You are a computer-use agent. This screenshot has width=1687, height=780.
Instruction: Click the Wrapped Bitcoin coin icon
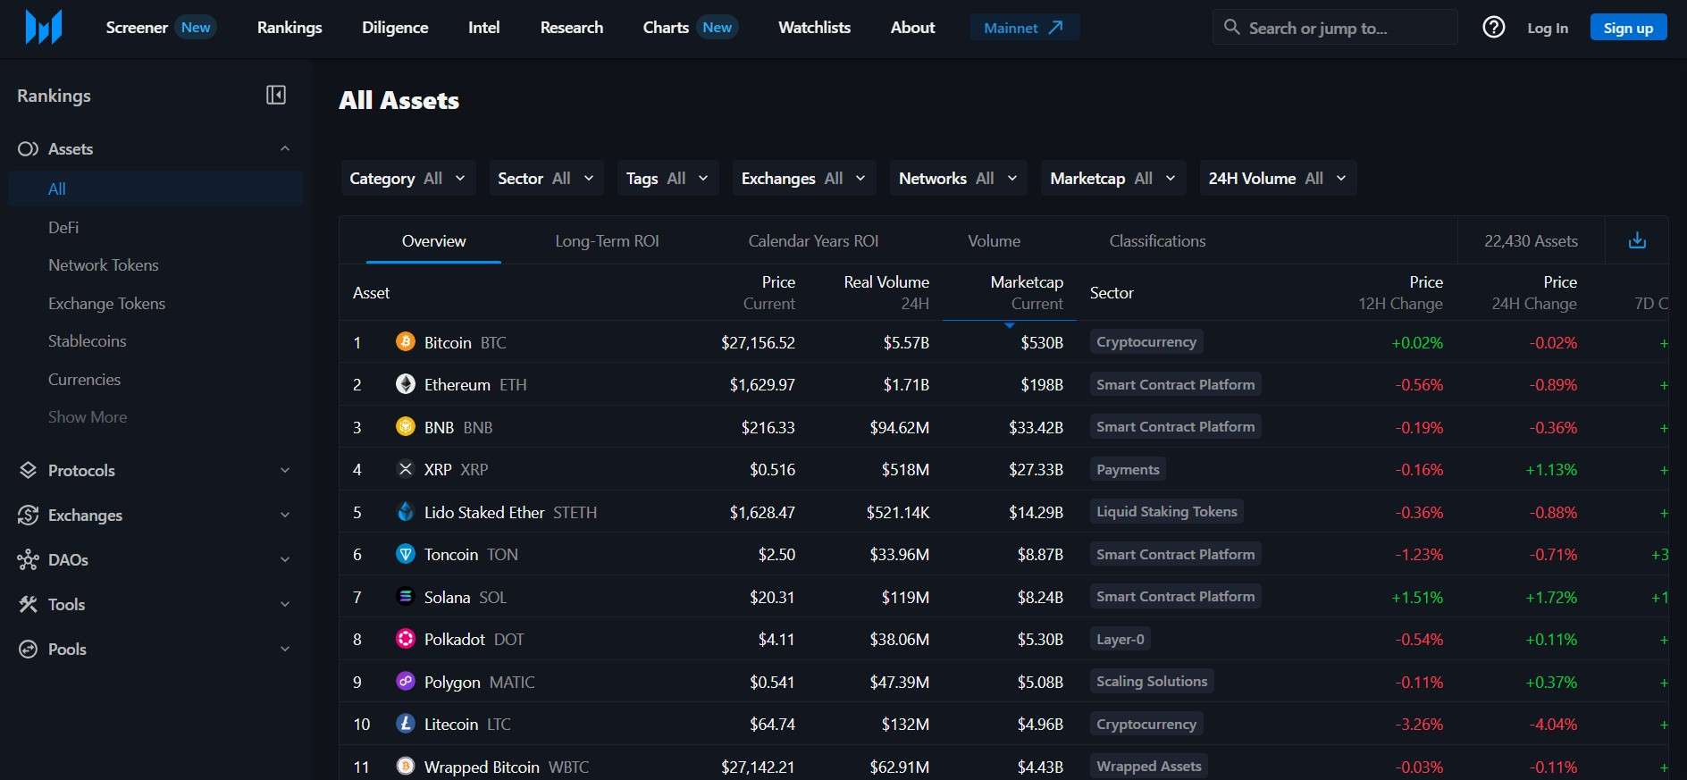point(406,767)
